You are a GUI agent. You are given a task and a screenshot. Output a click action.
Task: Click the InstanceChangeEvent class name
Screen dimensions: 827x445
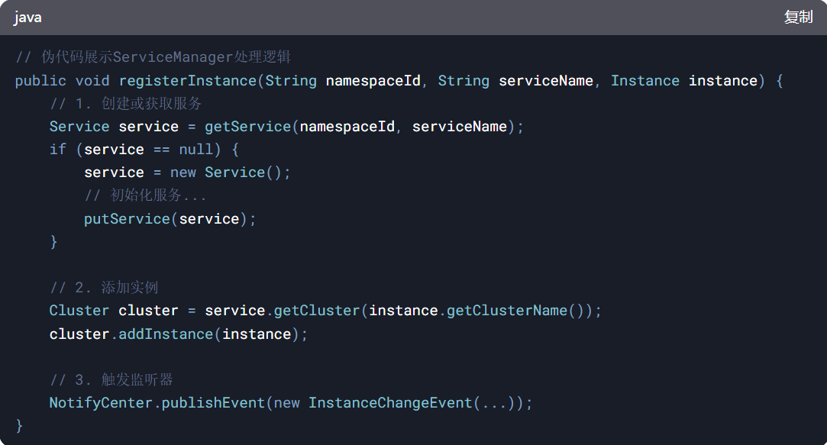390,403
